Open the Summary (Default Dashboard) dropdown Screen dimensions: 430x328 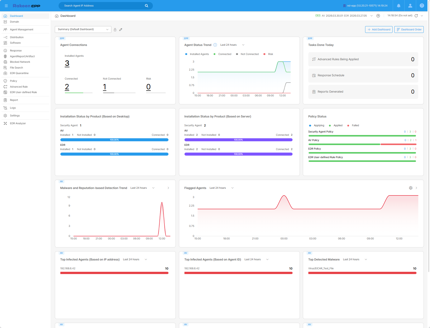click(83, 29)
